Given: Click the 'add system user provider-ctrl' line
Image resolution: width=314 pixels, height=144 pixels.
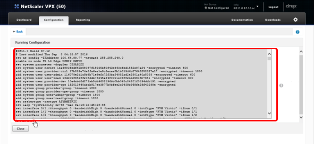Looking at the screenshot, I should click(x=109, y=71).
